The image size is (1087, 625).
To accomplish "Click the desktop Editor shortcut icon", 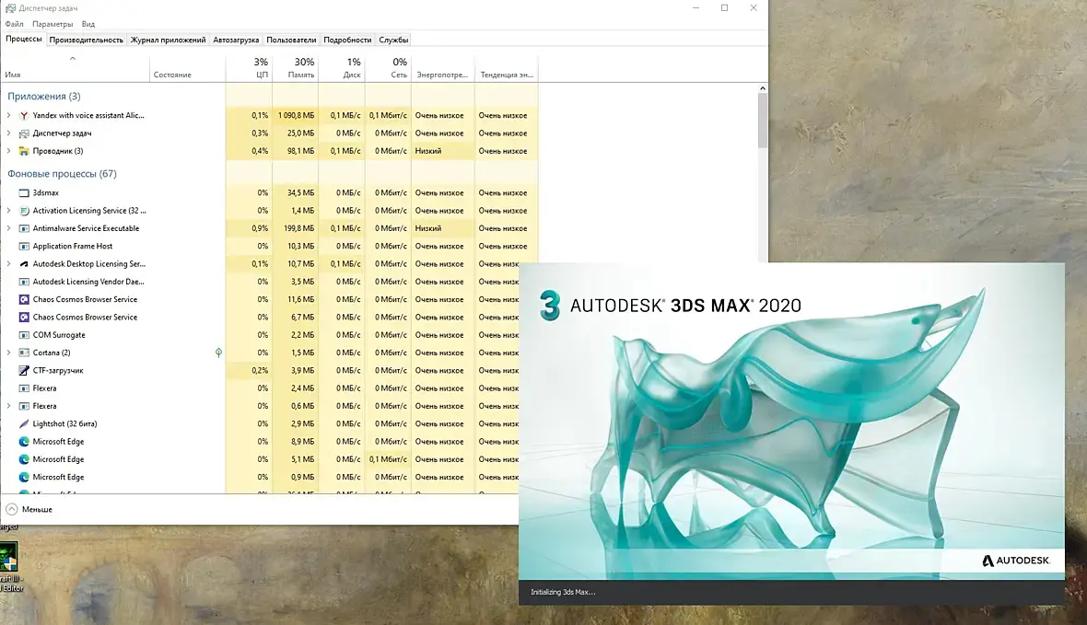I will 9,557.
